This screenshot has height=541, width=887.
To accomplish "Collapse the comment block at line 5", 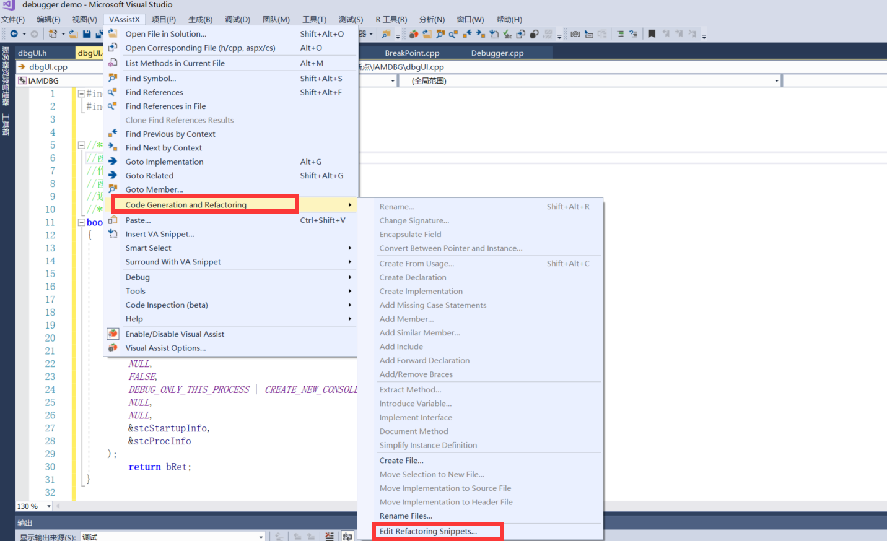I will [81, 145].
